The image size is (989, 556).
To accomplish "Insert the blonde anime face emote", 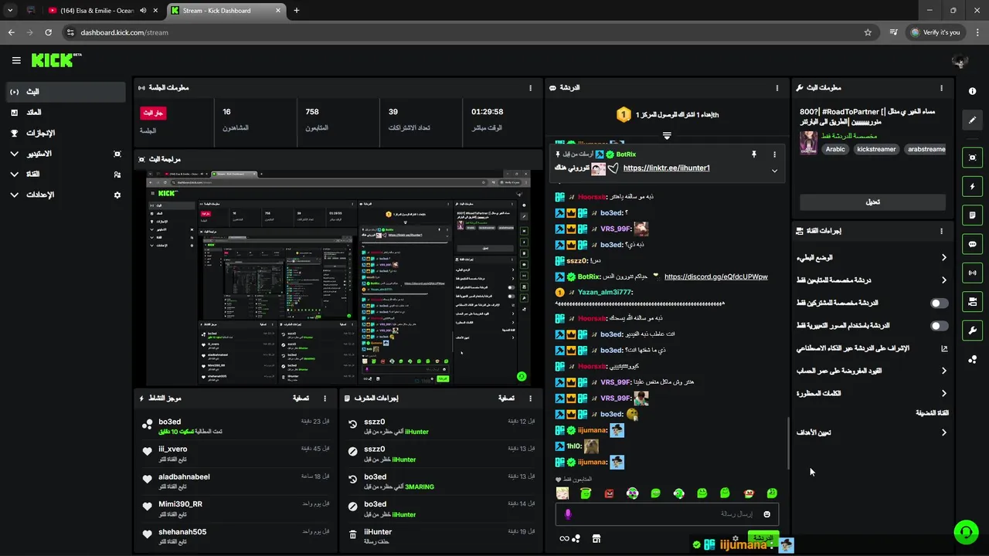I will click(x=562, y=493).
